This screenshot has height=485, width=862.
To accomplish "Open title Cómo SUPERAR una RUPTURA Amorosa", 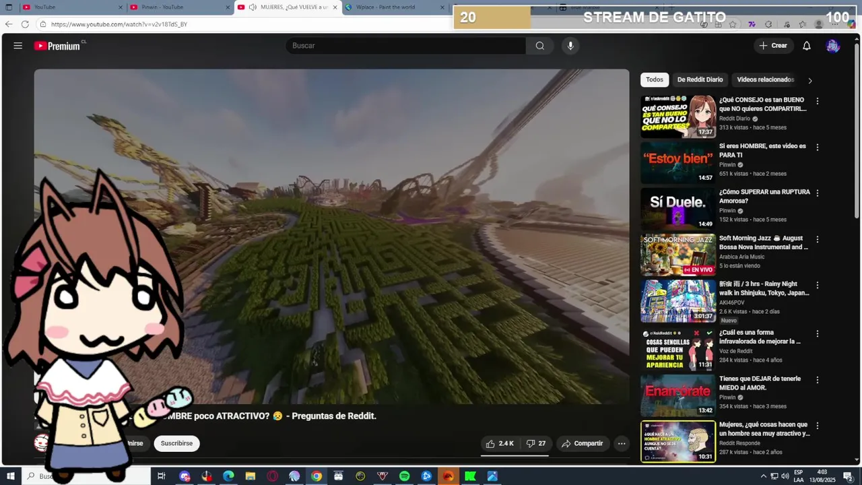I will 764,196.
